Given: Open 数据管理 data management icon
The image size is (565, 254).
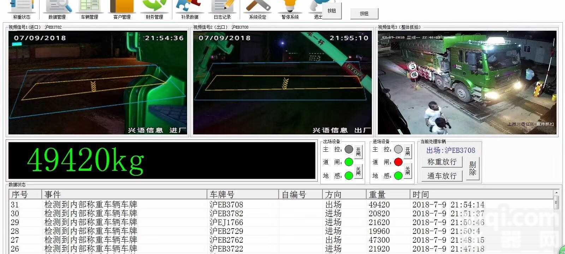Looking at the screenshot, I should point(57,10).
